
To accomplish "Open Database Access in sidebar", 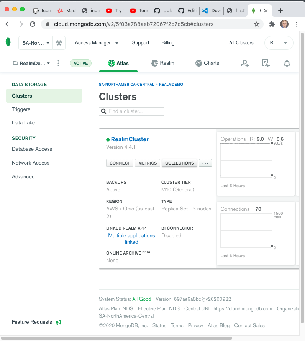I will (x=32, y=149).
